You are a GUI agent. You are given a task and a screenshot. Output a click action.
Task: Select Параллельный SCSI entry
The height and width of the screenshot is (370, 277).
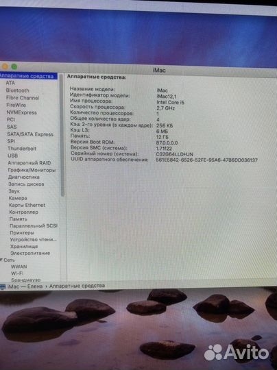point(34,226)
